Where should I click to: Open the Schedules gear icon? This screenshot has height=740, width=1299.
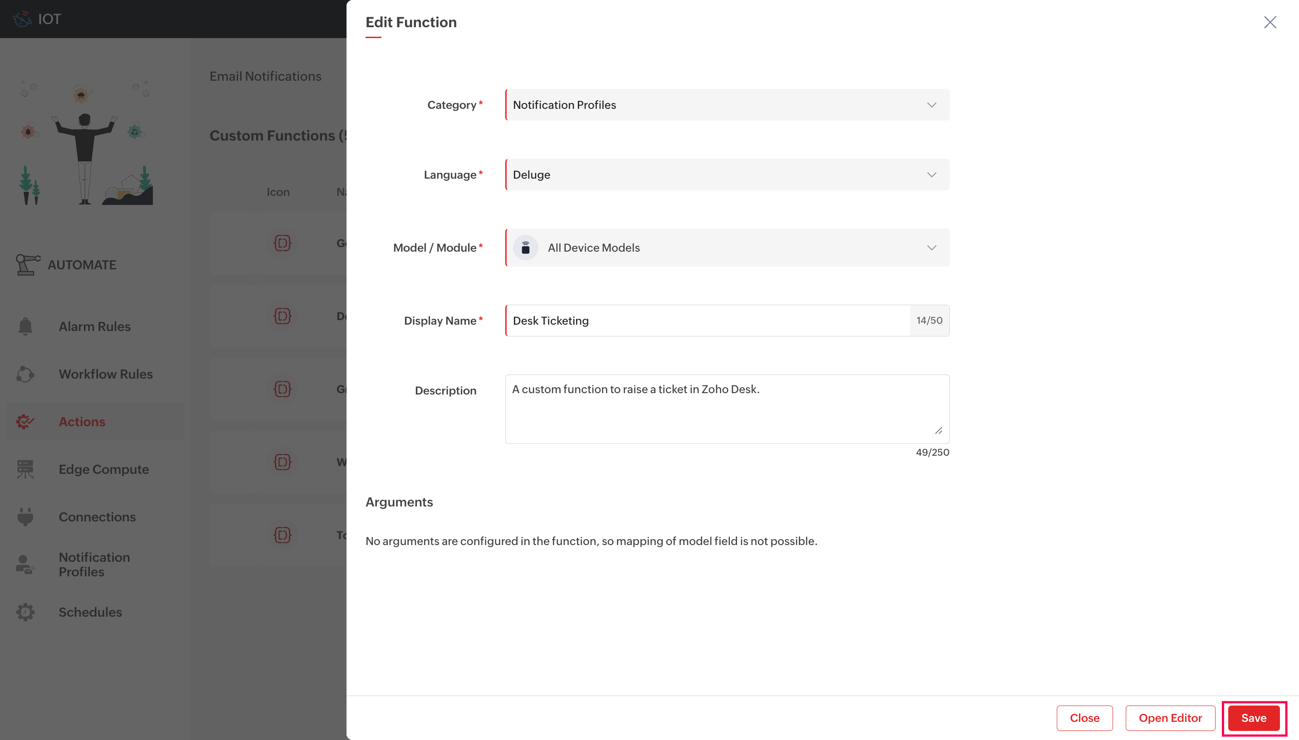pyautogui.click(x=25, y=612)
